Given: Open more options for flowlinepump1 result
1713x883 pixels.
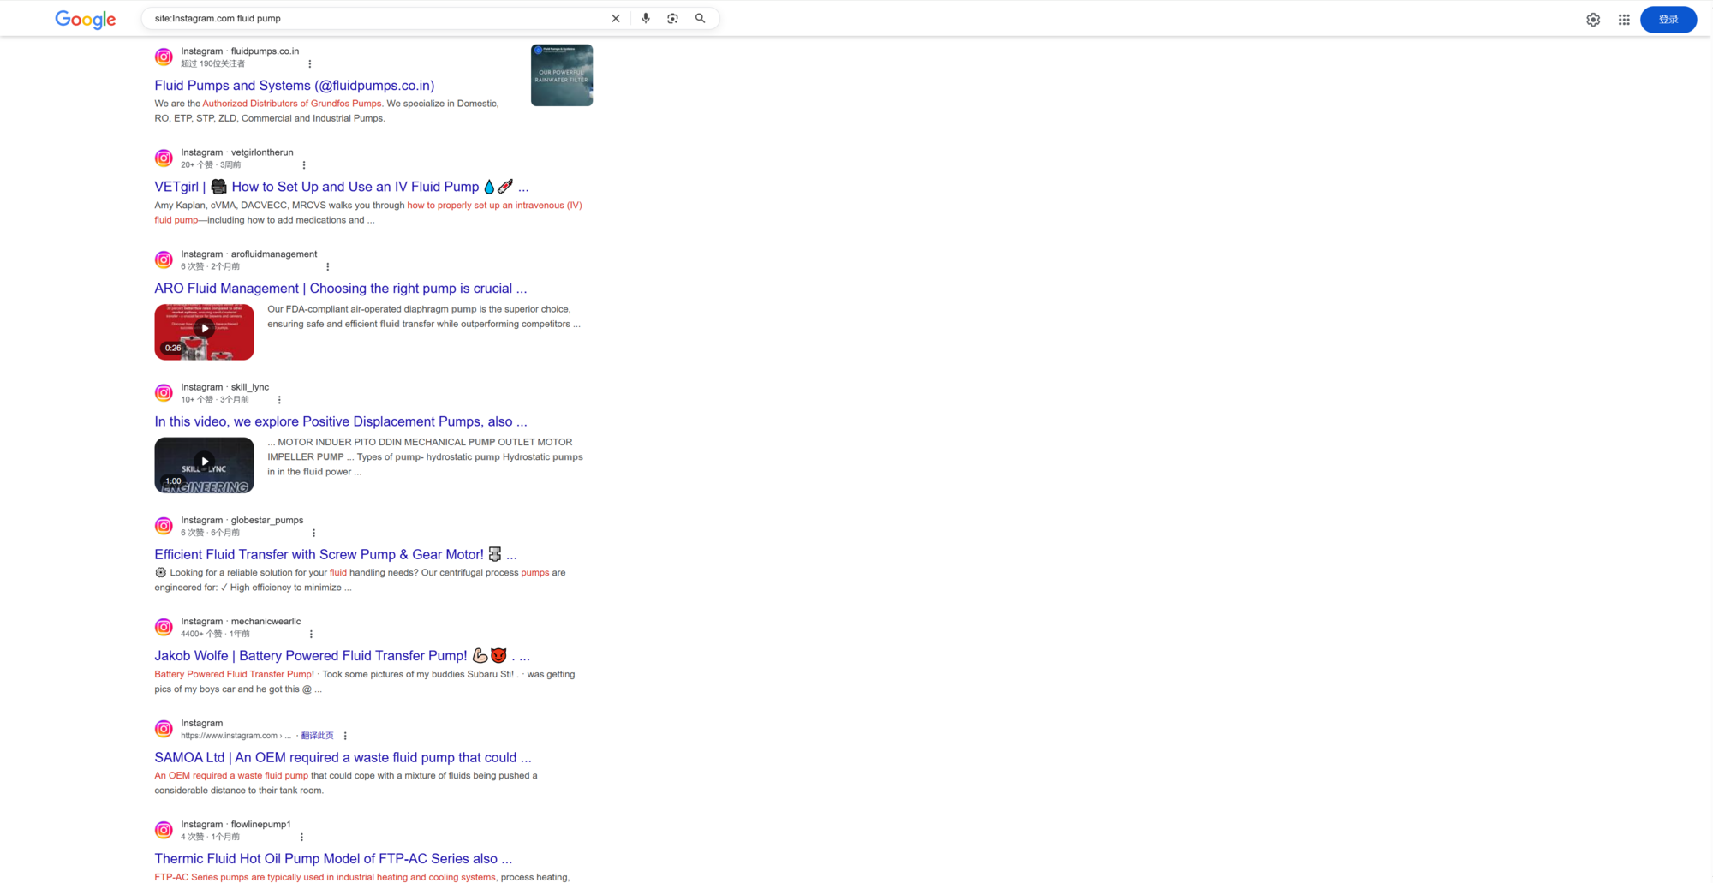Looking at the screenshot, I should click(301, 837).
